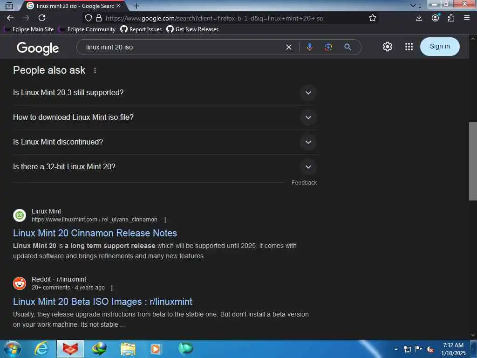
Task: Open the media player taskbar icon
Action: [x=156, y=349]
